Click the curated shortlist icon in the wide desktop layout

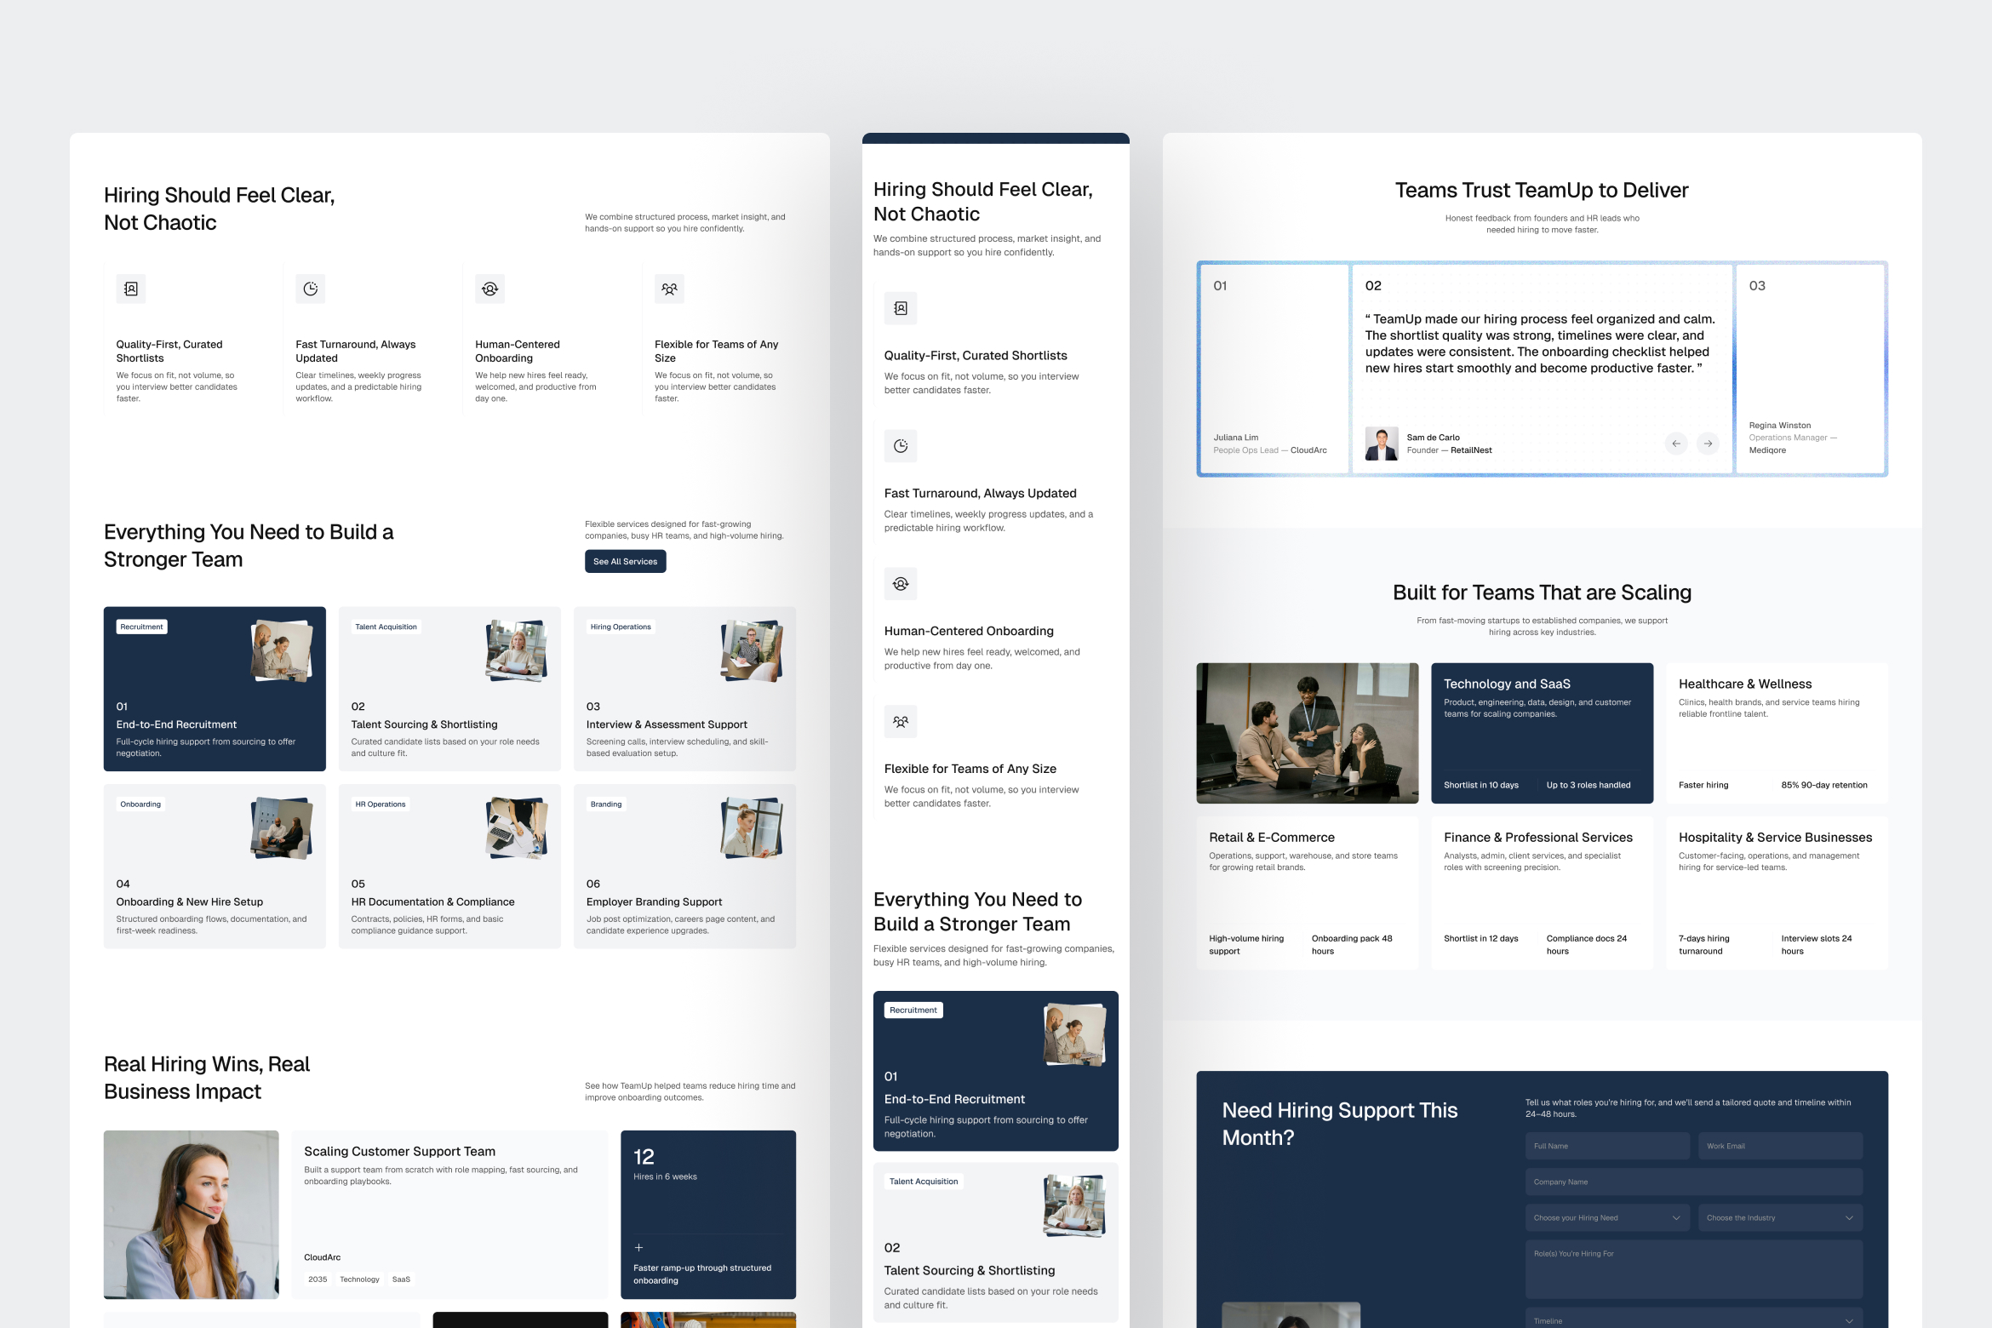tap(131, 289)
